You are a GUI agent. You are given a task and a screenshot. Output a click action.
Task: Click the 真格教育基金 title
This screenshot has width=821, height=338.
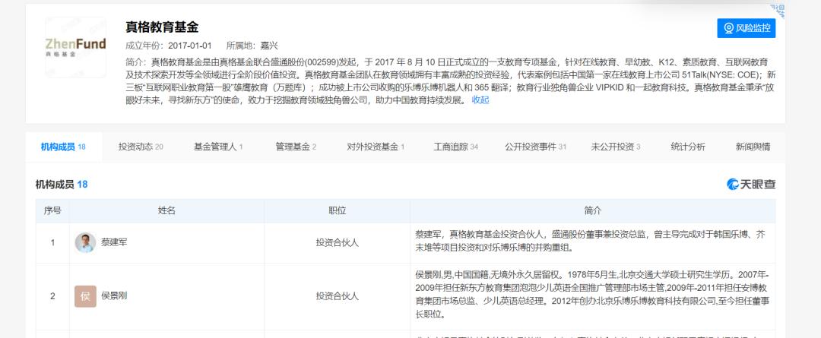coord(162,27)
